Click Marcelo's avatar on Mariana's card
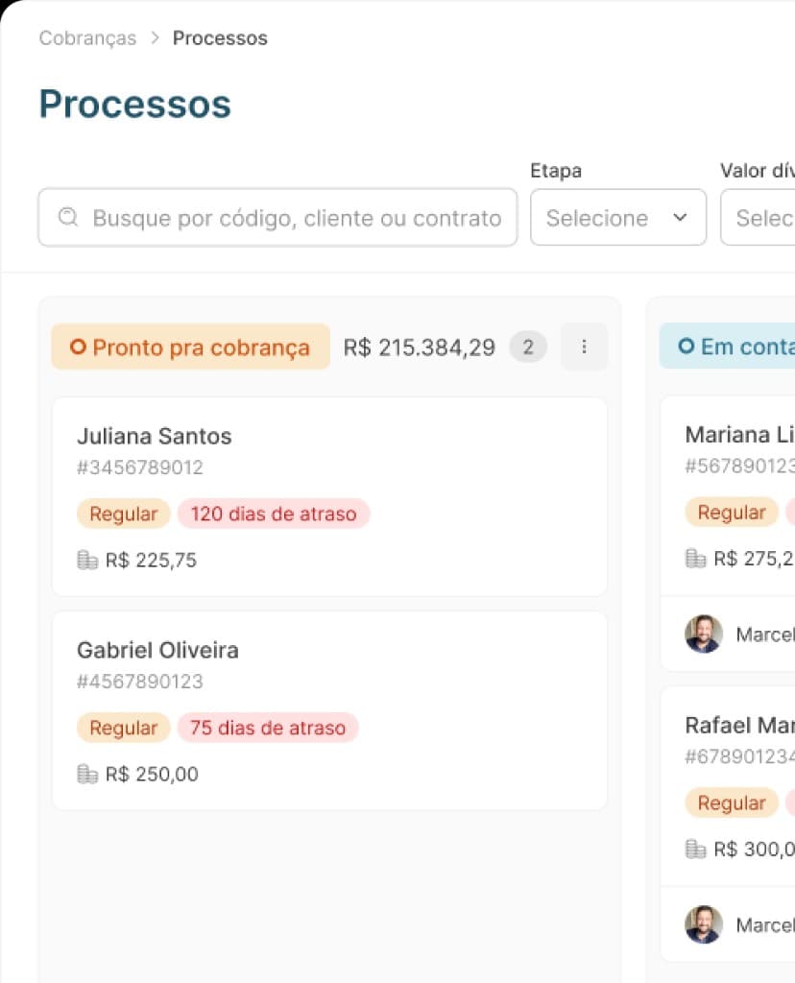The width and height of the screenshot is (795, 983). click(704, 635)
